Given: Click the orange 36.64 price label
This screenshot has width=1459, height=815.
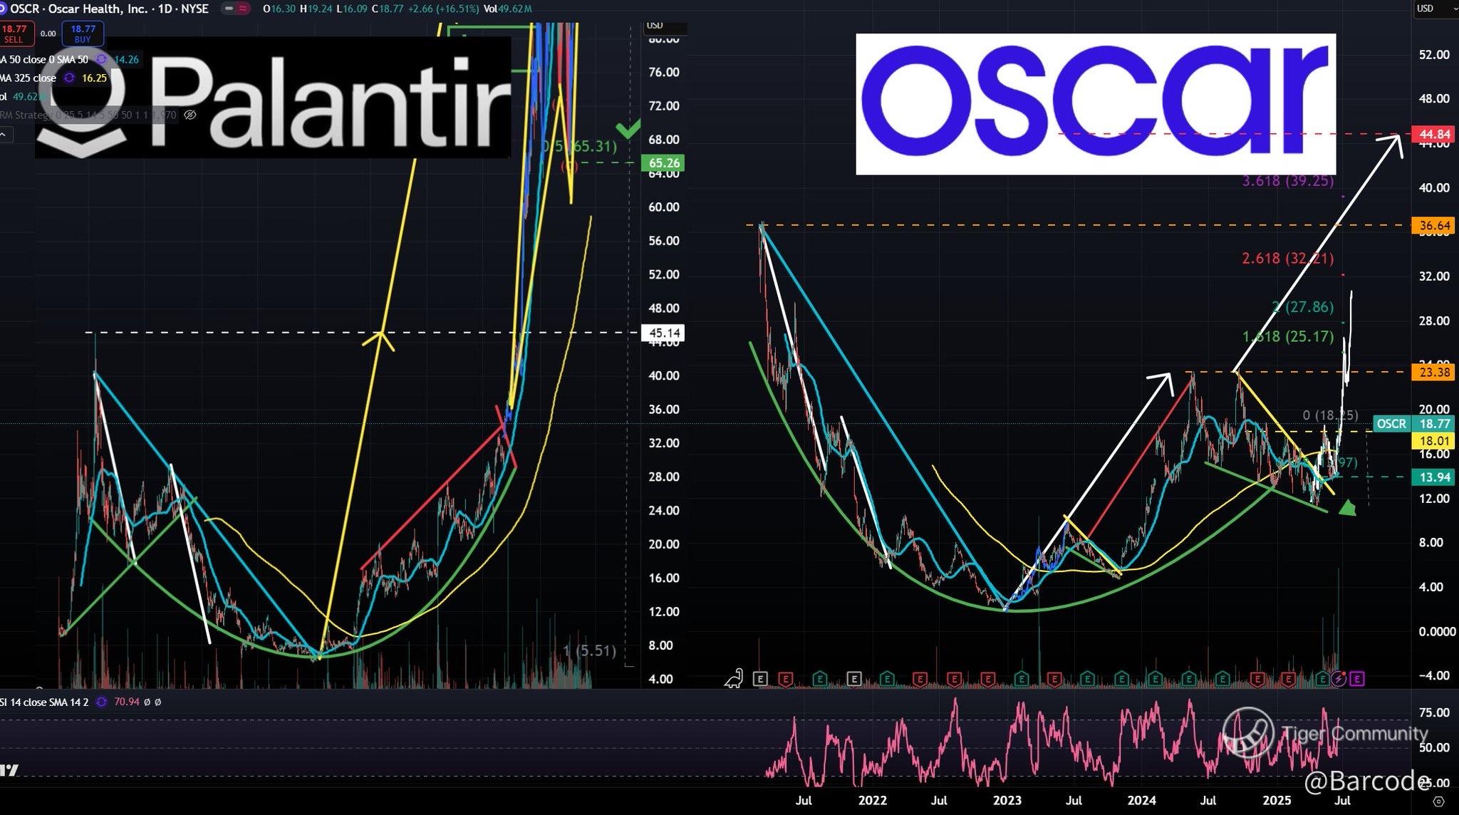Looking at the screenshot, I should pos(1434,226).
